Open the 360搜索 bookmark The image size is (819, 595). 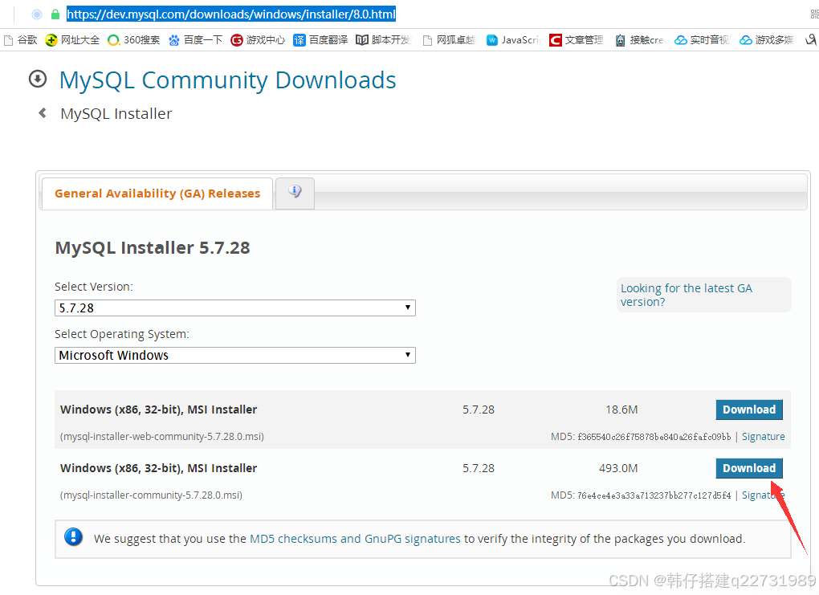tap(134, 40)
